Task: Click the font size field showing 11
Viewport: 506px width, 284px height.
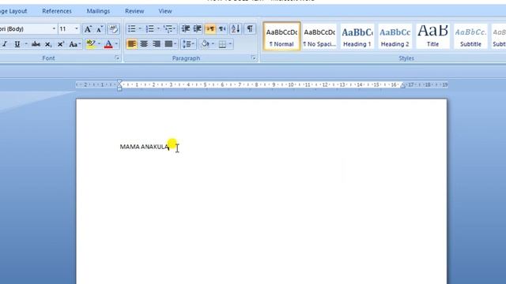Action: [x=66, y=29]
